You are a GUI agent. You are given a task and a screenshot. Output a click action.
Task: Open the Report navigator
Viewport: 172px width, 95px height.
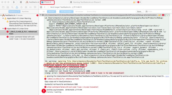click(x=35, y=7)
